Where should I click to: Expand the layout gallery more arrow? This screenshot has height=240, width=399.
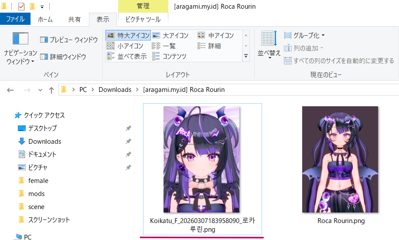pyautogui.click(x=246, y=56)
